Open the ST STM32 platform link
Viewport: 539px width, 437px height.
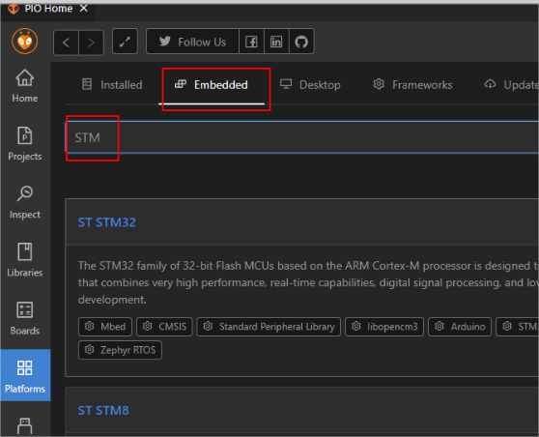pyautogui.click(x=107, y=222)
